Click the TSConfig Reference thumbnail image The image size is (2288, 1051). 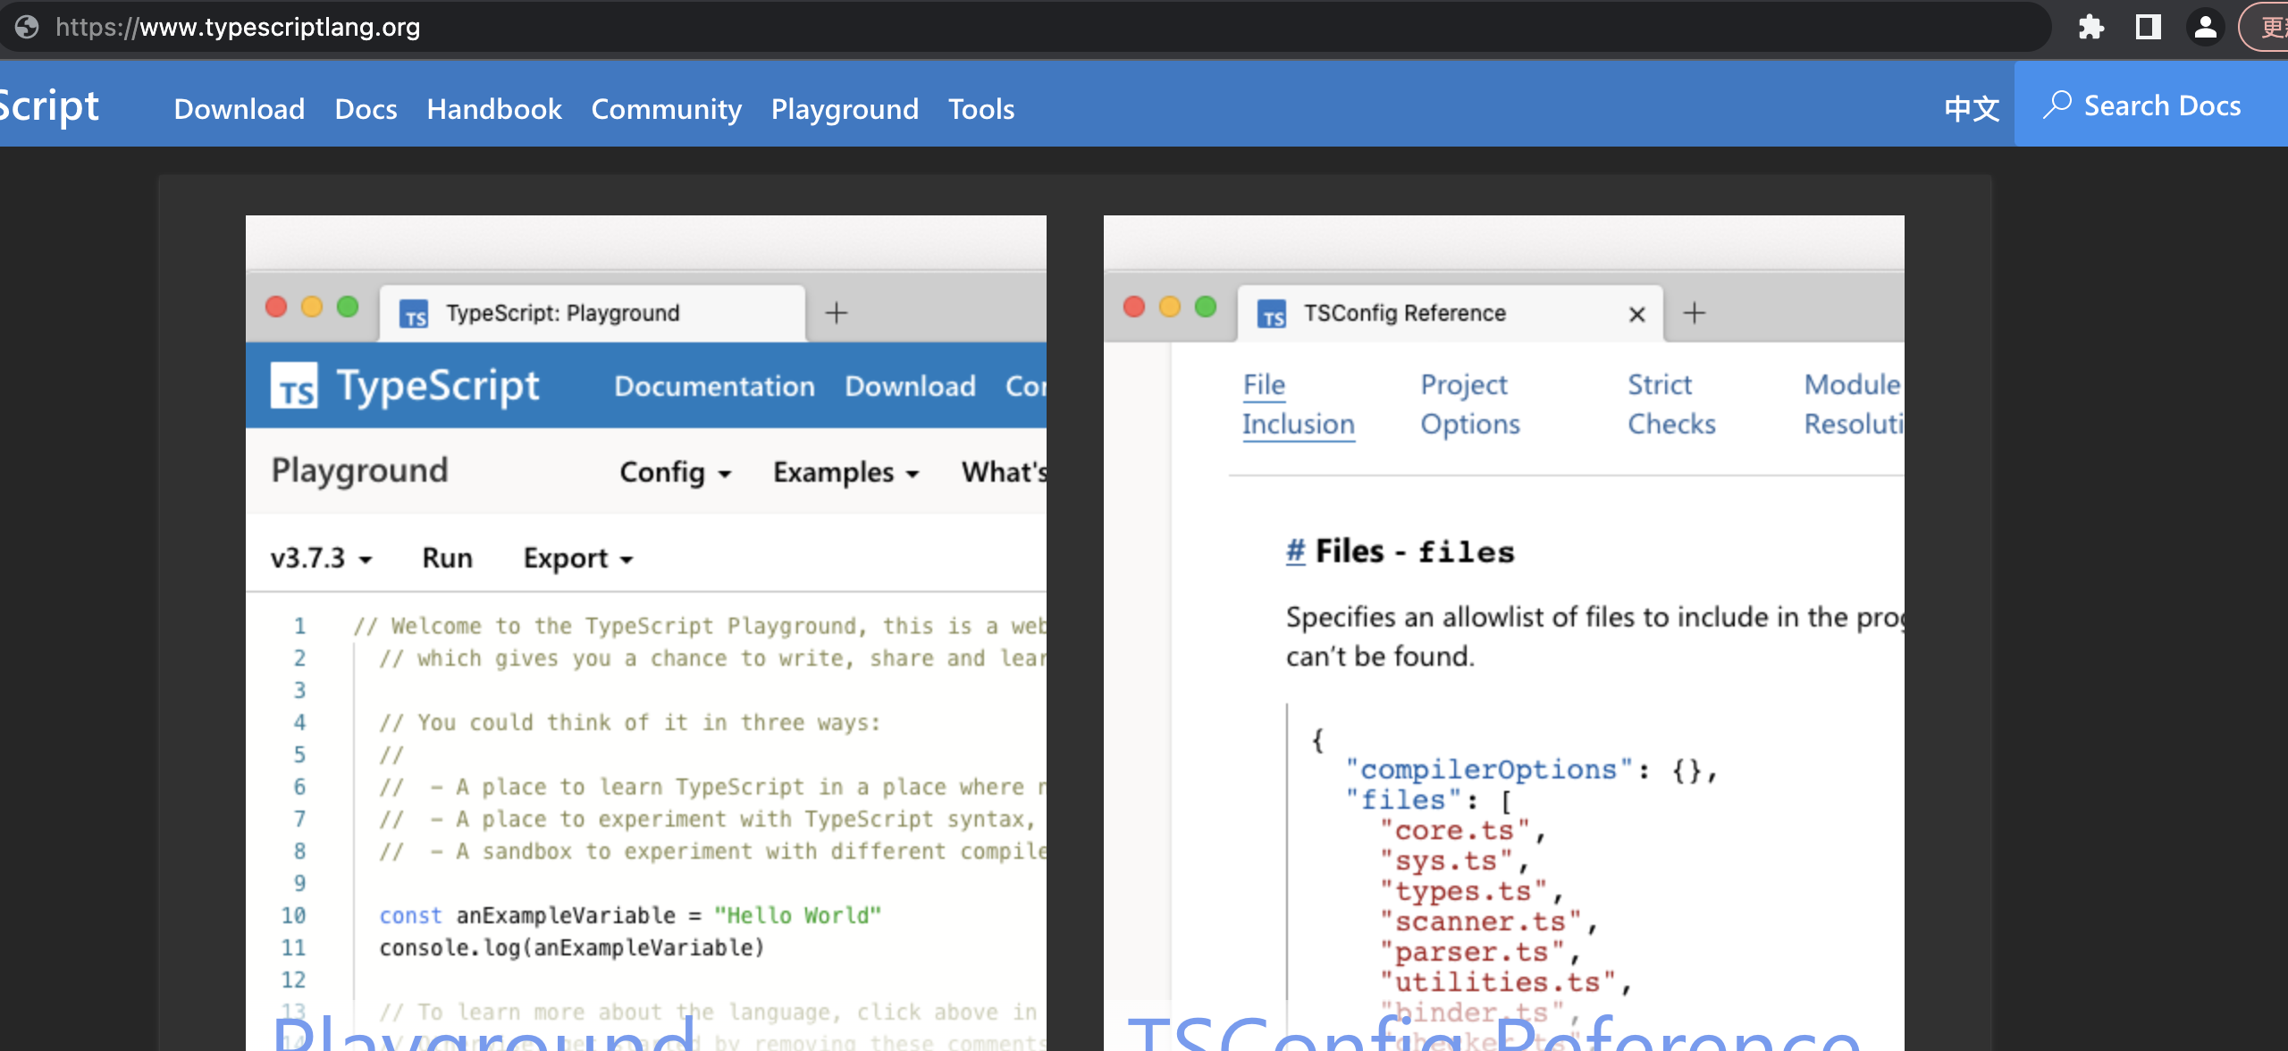tap(1503, 626)
